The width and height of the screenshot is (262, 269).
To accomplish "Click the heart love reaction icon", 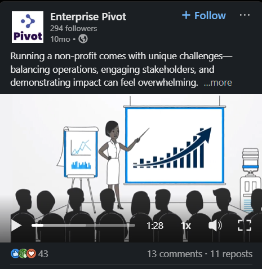I will [x=32, y=254].
